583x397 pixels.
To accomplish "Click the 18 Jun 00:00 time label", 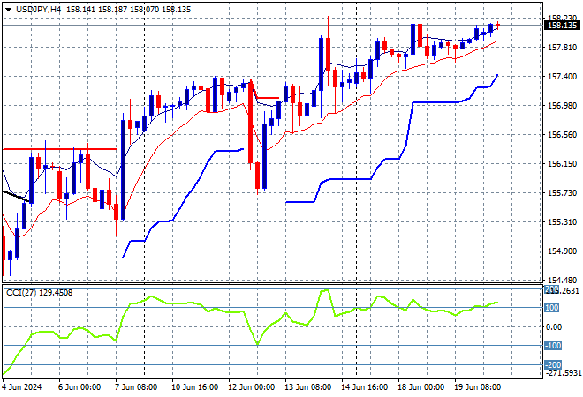I will 420,387.
